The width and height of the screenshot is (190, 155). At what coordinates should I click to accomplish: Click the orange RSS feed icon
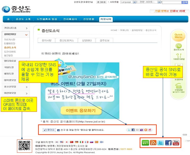(153, 143)
